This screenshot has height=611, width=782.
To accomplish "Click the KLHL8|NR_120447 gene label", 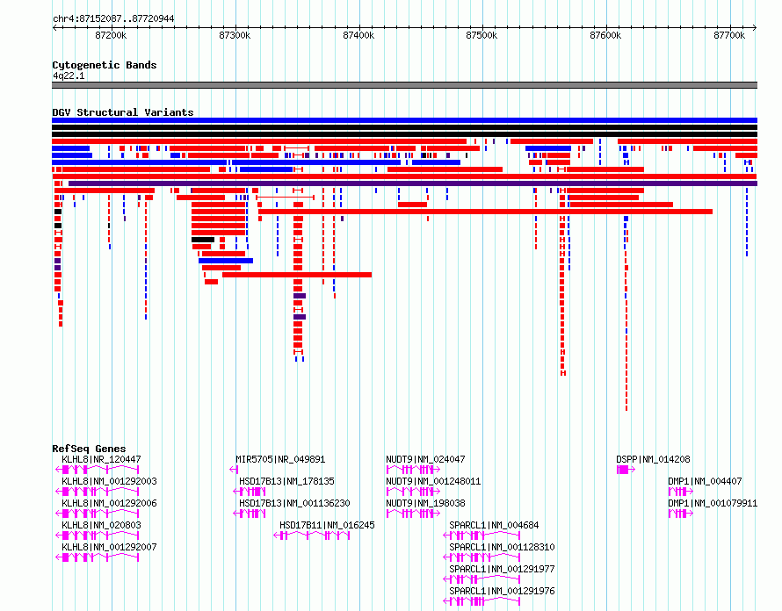I will [x=101, y=459].
